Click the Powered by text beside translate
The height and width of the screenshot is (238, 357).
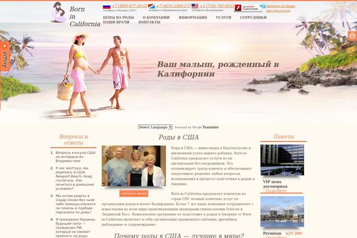pos(183,127)
